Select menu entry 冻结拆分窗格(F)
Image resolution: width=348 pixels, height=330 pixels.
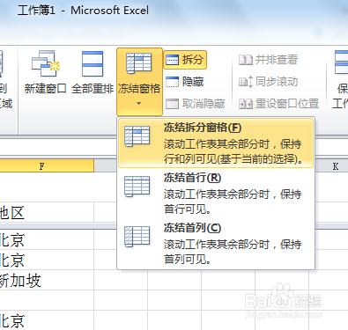pos(216,143)
